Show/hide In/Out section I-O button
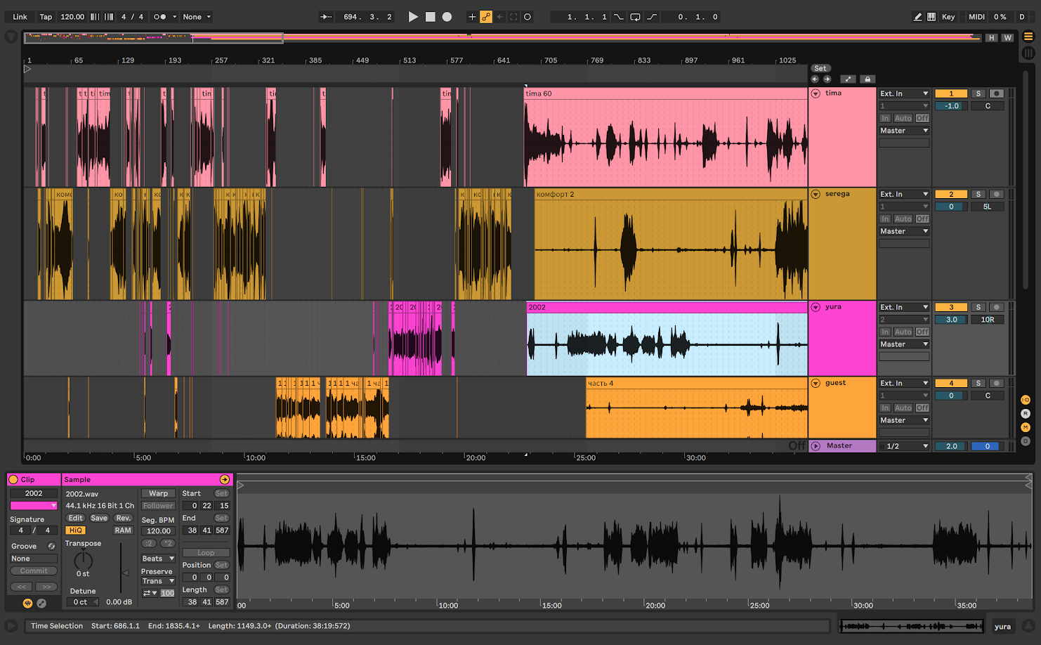Viewport: 1041px width, 645px height. (x=1026, y=400)
